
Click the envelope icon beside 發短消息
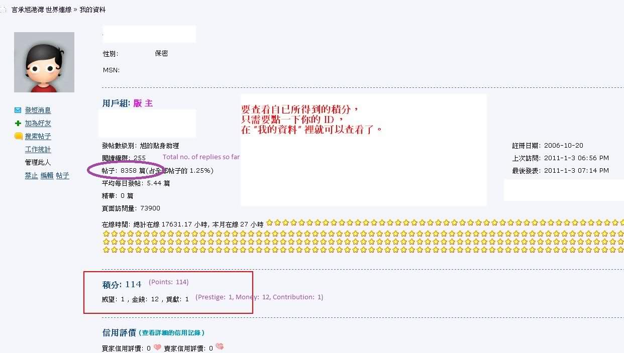coord(18,110)
